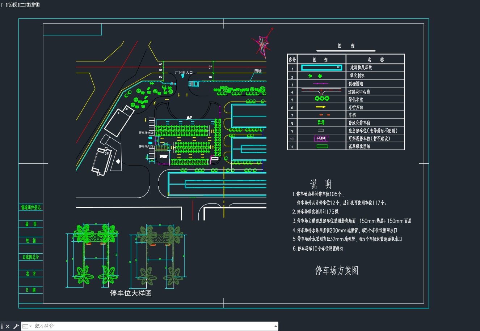
Task: Select the 停车位大样图 detail title
Action: coord(131,293)
